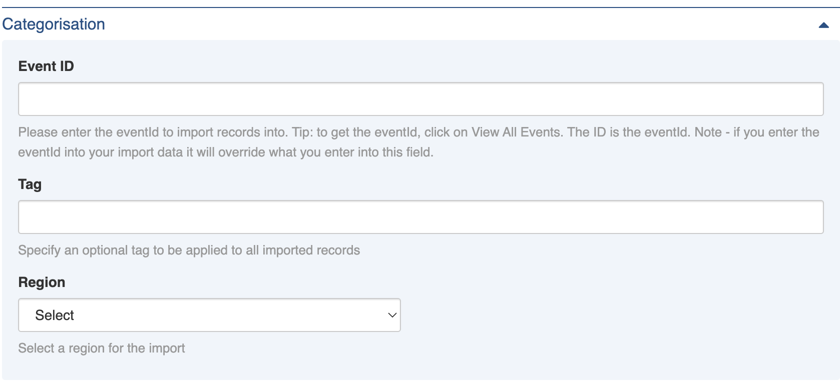
Task: Focus the Event ID text field
Action: point(421,99)
